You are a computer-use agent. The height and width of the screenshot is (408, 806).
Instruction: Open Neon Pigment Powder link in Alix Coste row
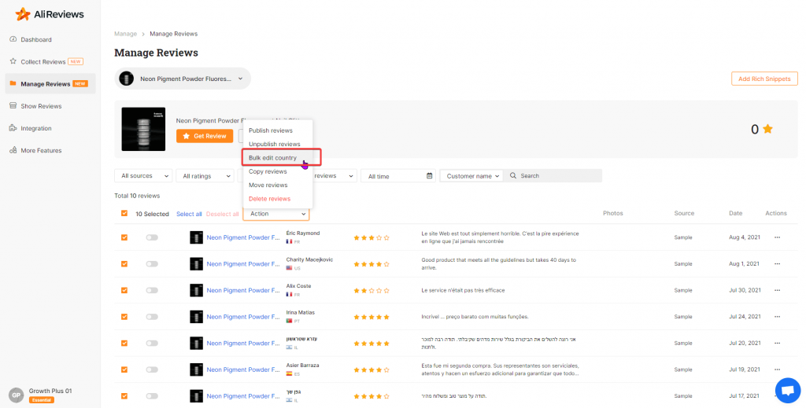point(242,291)
